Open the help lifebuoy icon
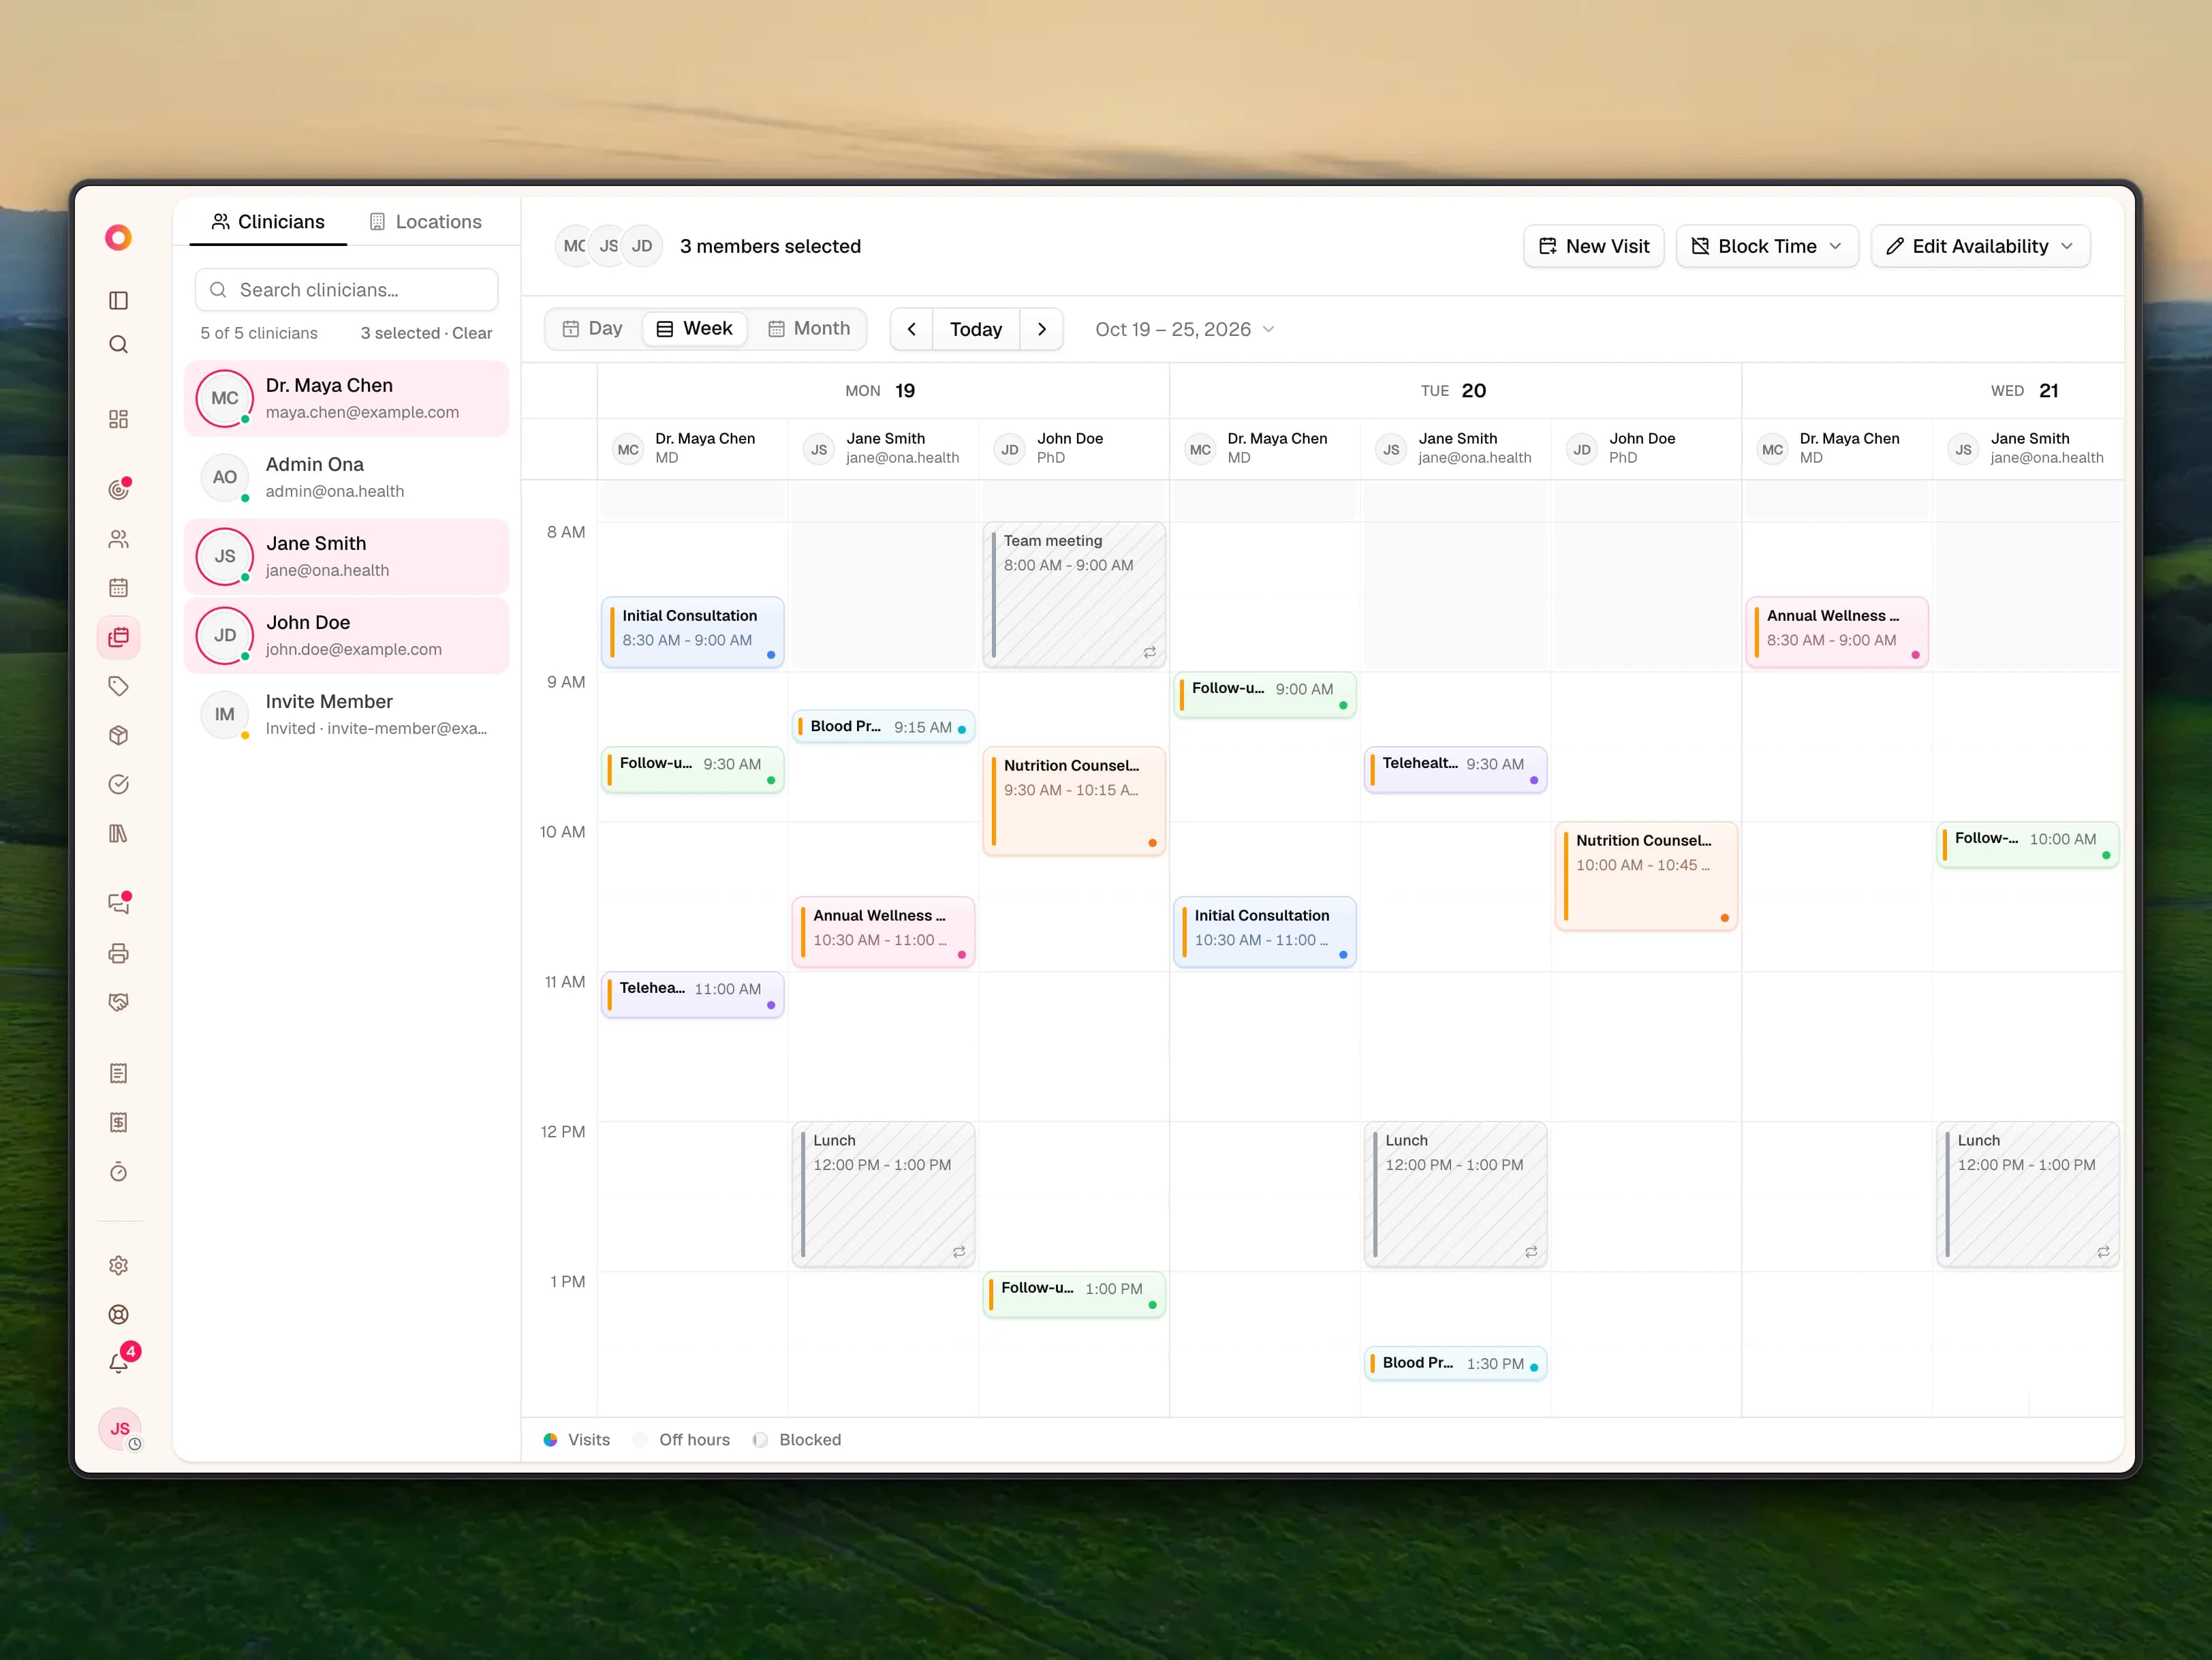Image resolution: width=2212 pixels, height=1660 pixels. tap(118, 1314)
